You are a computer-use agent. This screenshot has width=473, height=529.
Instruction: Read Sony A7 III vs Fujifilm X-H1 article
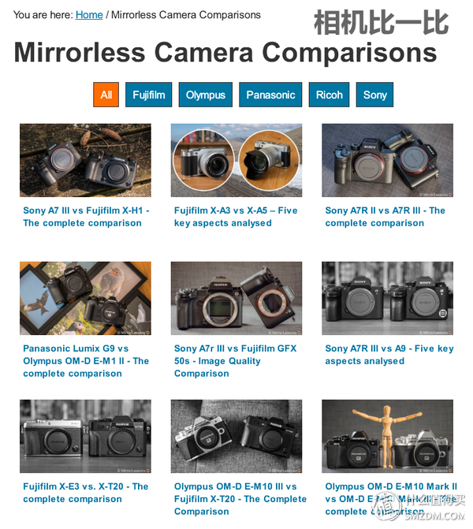[86, 217]
